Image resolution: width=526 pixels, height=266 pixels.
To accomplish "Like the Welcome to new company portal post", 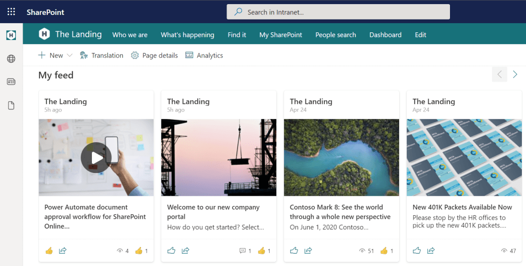I will pyautogui.click(x=172, y=251).
